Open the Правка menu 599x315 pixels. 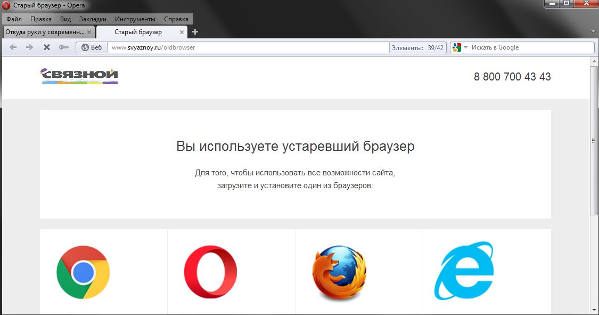tap(41, 19)
